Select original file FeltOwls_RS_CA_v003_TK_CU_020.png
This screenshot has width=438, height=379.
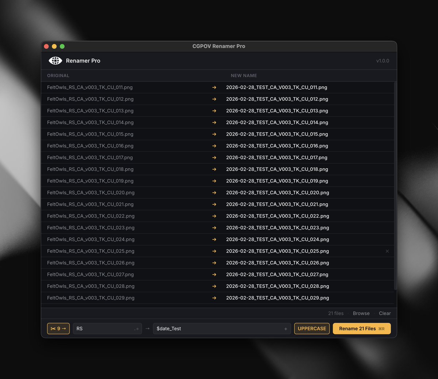point(91,193)
